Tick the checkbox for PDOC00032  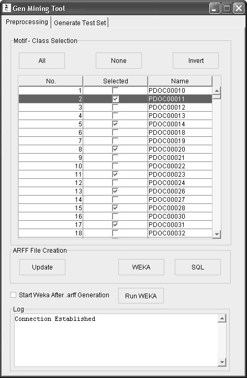115,233
